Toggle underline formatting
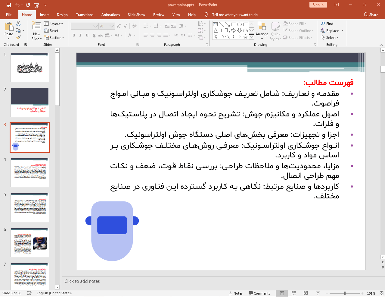The height and width of the screenshot is (297, 385). [x=87, y=35]
